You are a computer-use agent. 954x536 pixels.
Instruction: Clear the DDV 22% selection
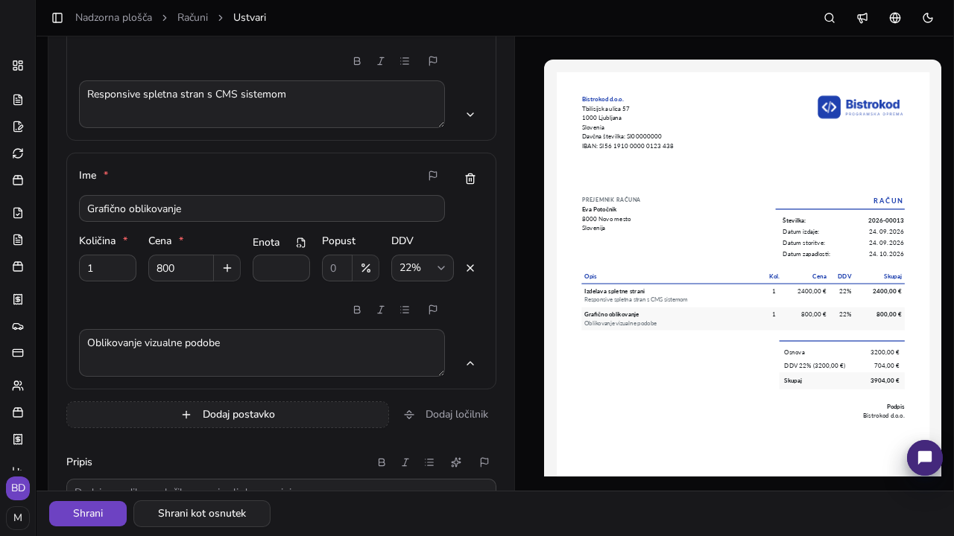point(470,268)
